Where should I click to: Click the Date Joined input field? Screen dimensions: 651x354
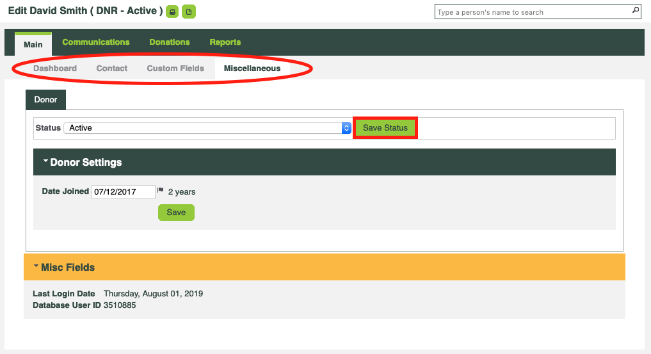tap(124, 192)
